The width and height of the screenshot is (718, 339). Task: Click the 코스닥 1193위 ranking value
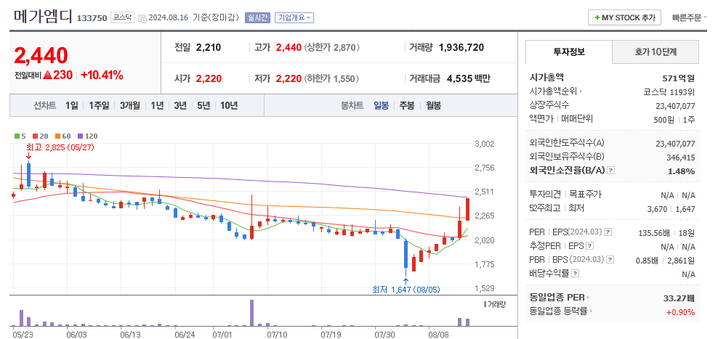click(669, 91)
